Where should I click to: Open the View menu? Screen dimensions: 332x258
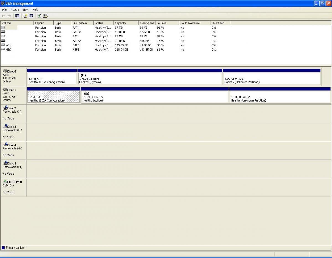pyautogui.click(x=25, y=10)
